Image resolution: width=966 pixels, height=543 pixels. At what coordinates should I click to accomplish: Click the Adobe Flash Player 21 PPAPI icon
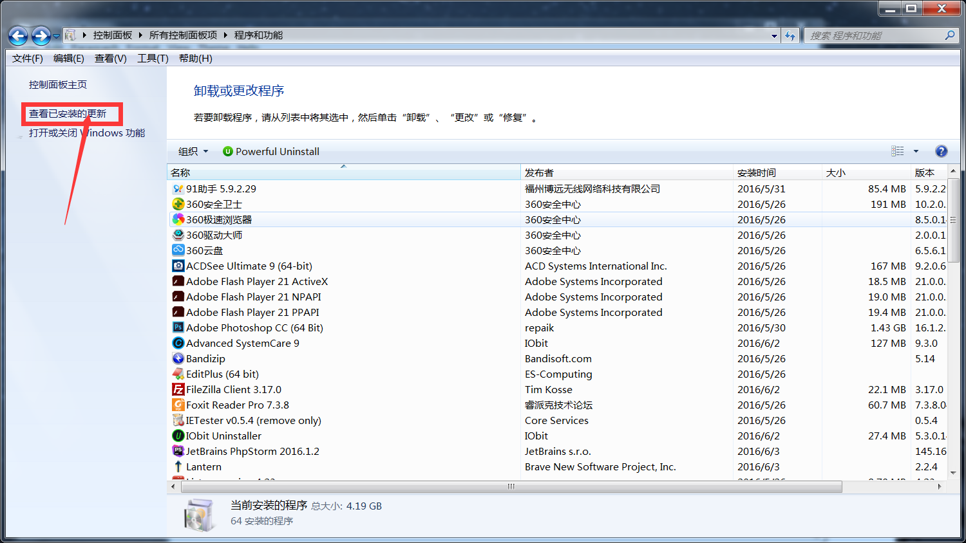coord(178,312)
